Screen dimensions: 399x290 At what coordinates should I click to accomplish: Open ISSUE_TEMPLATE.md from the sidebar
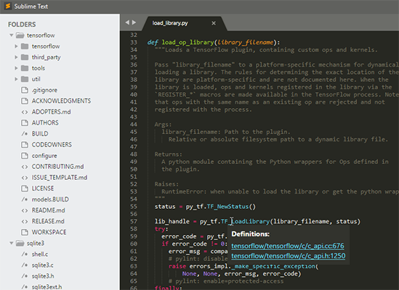(60, 178)
